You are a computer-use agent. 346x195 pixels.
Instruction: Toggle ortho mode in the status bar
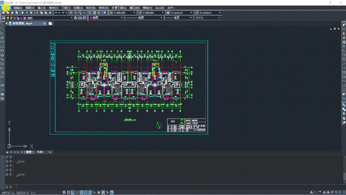(x=73, y=192)
